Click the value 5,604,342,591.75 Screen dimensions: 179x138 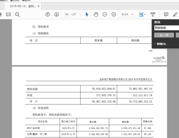pos(98,128)
